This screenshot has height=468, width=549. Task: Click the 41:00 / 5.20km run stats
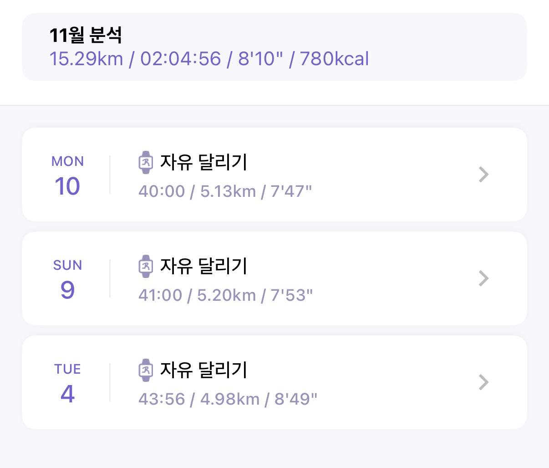[225, 295]
